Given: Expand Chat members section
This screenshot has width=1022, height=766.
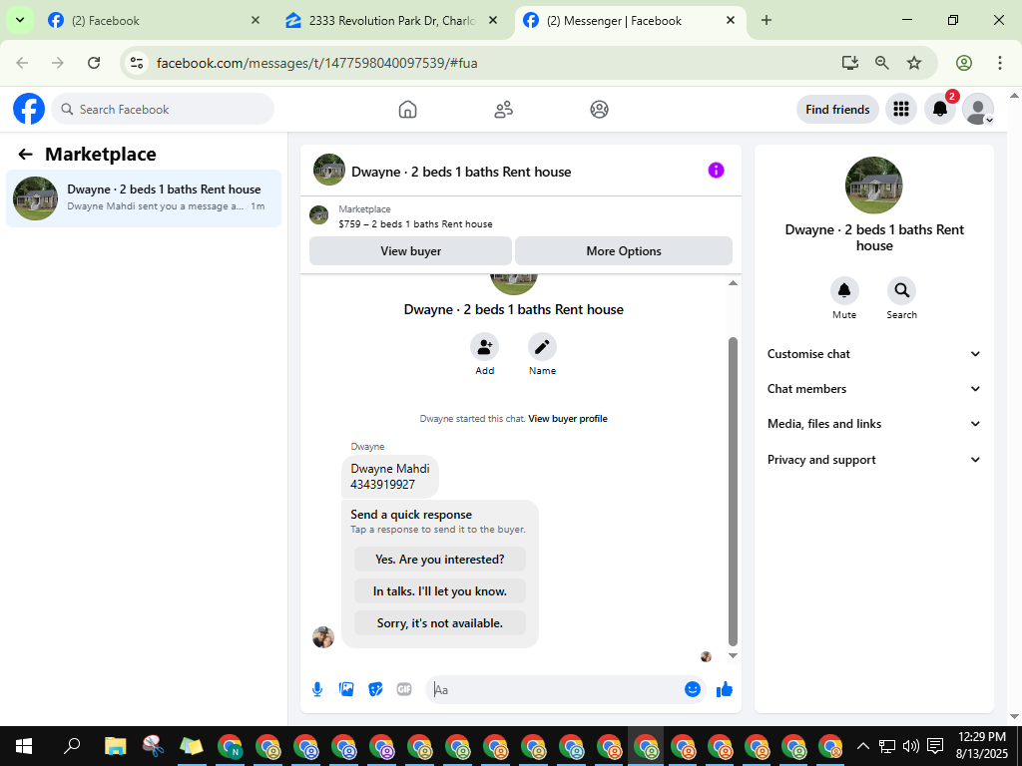Looking at the screenshot, I should tap(873, 389).
